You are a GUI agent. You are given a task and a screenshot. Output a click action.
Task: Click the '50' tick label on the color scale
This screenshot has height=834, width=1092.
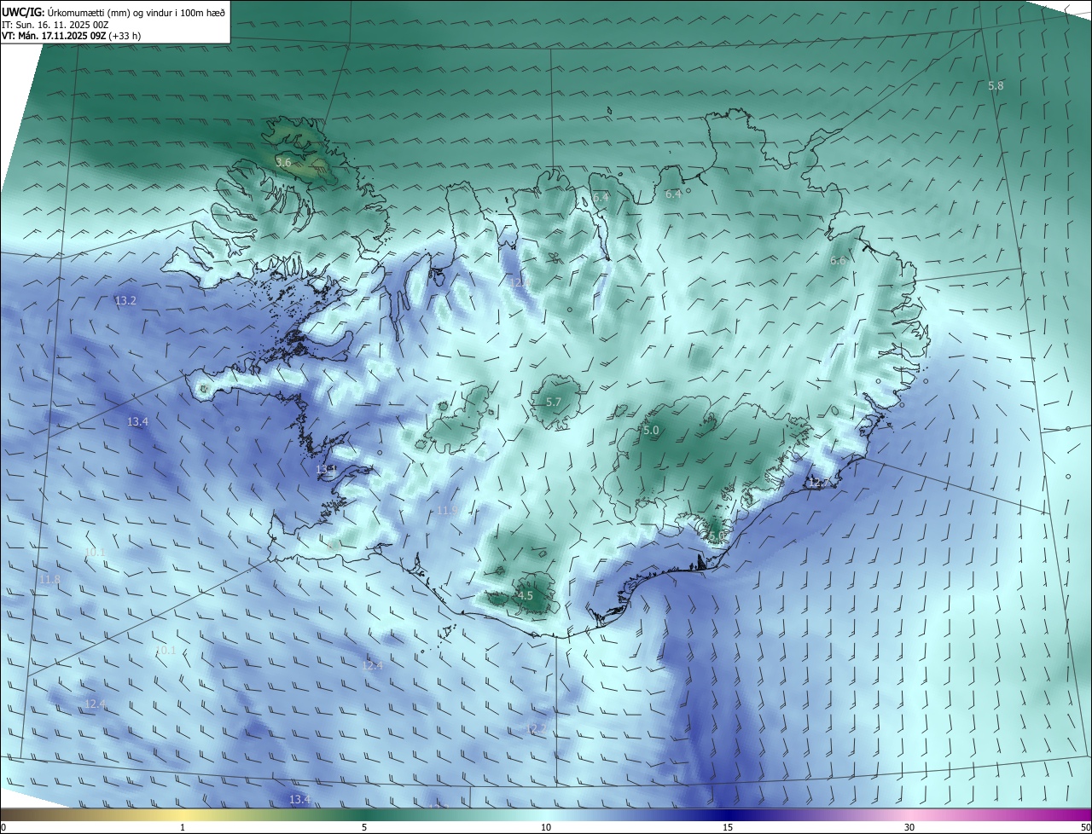(1085, 828)
